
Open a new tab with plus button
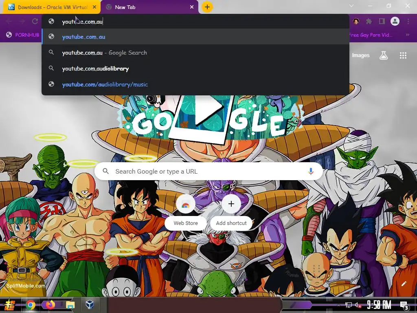tap(207, 7)
